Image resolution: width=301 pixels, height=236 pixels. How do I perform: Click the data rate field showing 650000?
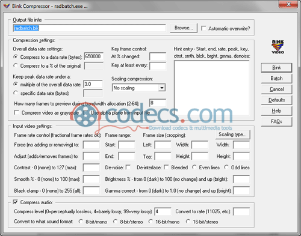pos(94,56)
